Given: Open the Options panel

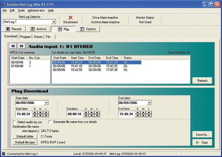Looking at the screenshot, I should click(88, 29).
